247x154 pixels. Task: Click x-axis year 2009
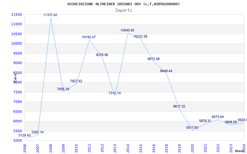(64, 148)
